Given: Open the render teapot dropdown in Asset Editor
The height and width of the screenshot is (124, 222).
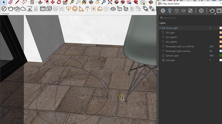Looking at the screenshot, I should (x=216, y=13).
